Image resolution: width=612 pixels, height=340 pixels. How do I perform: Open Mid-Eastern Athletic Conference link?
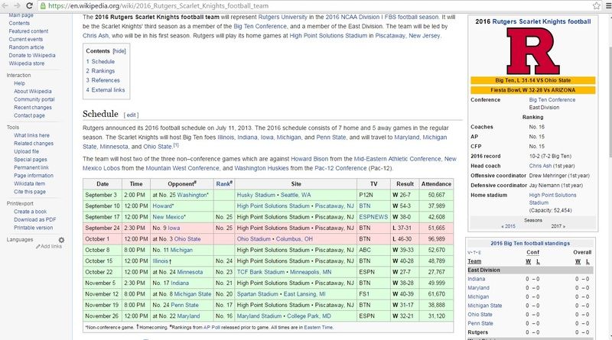point(397,159)
